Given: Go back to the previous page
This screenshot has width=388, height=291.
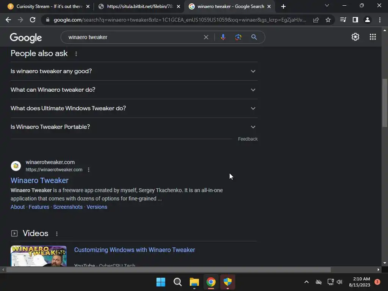Looking at the screenshot, I should click(x=8, y=20).
